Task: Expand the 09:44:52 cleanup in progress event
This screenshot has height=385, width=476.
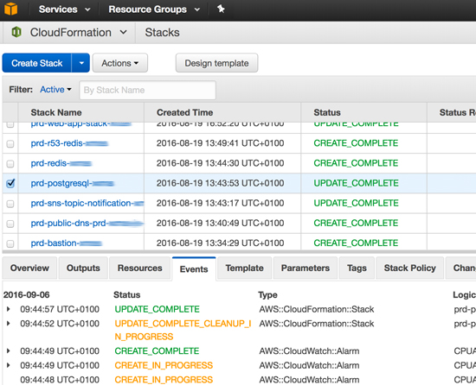Action: [x=9, y=324]
